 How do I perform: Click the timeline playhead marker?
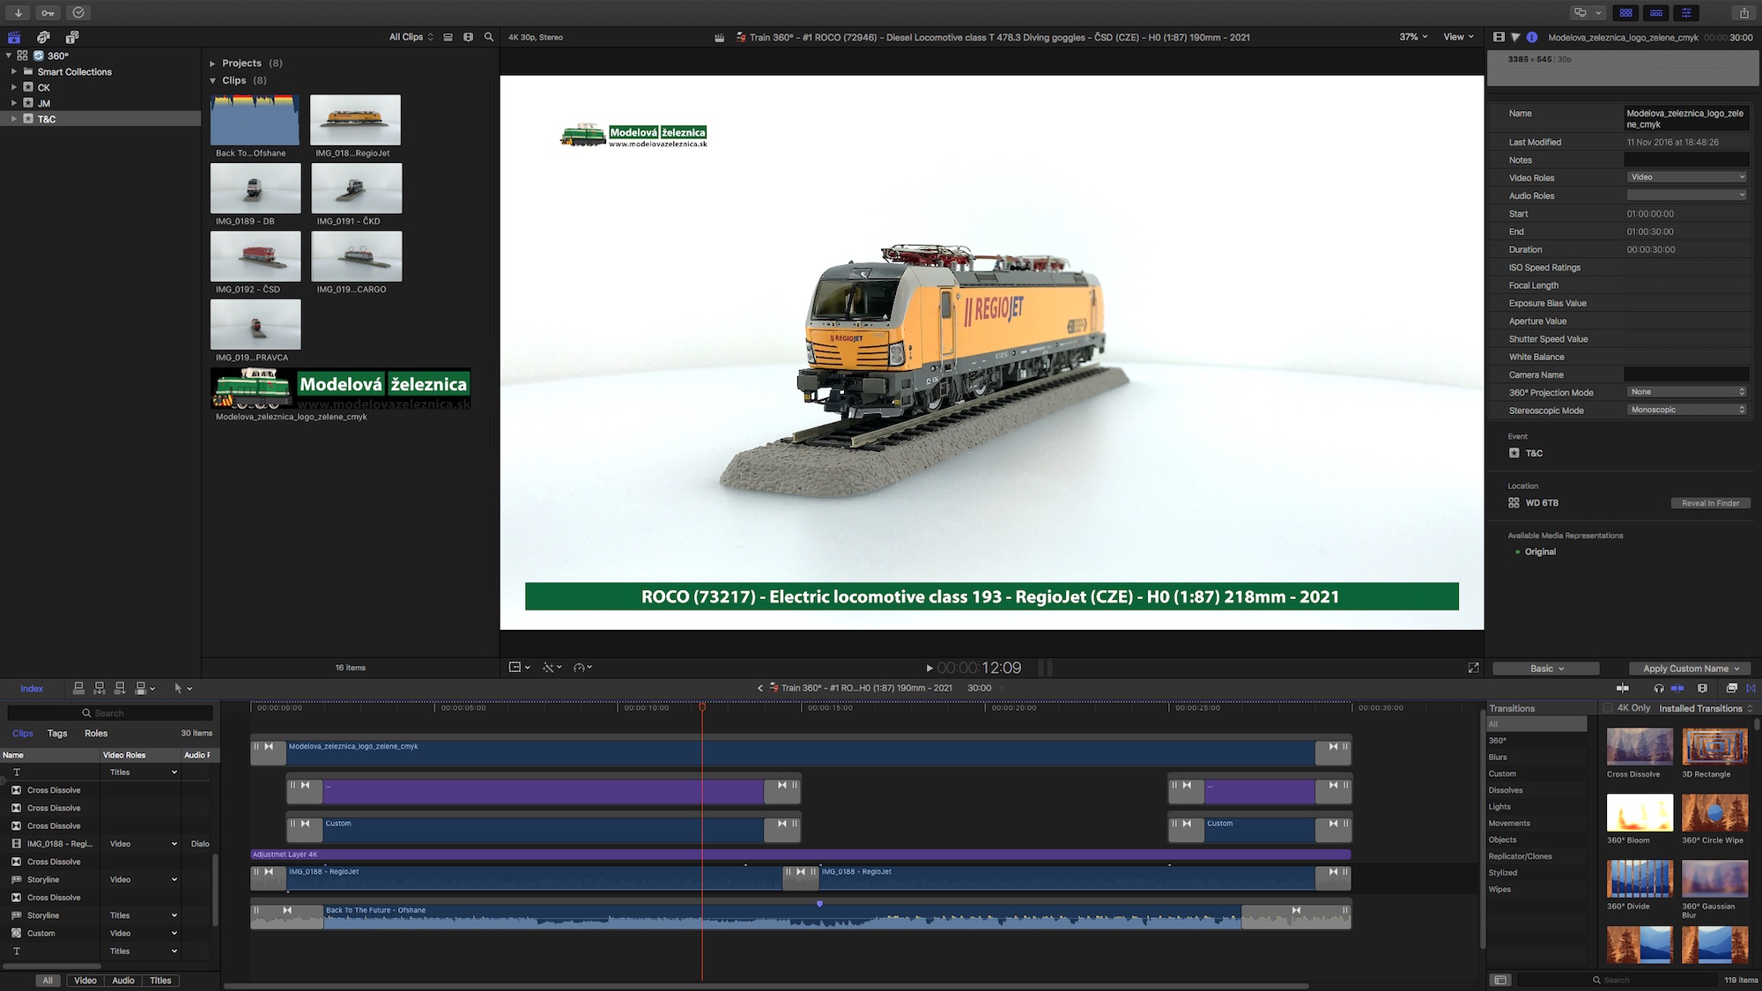(702, 707)
